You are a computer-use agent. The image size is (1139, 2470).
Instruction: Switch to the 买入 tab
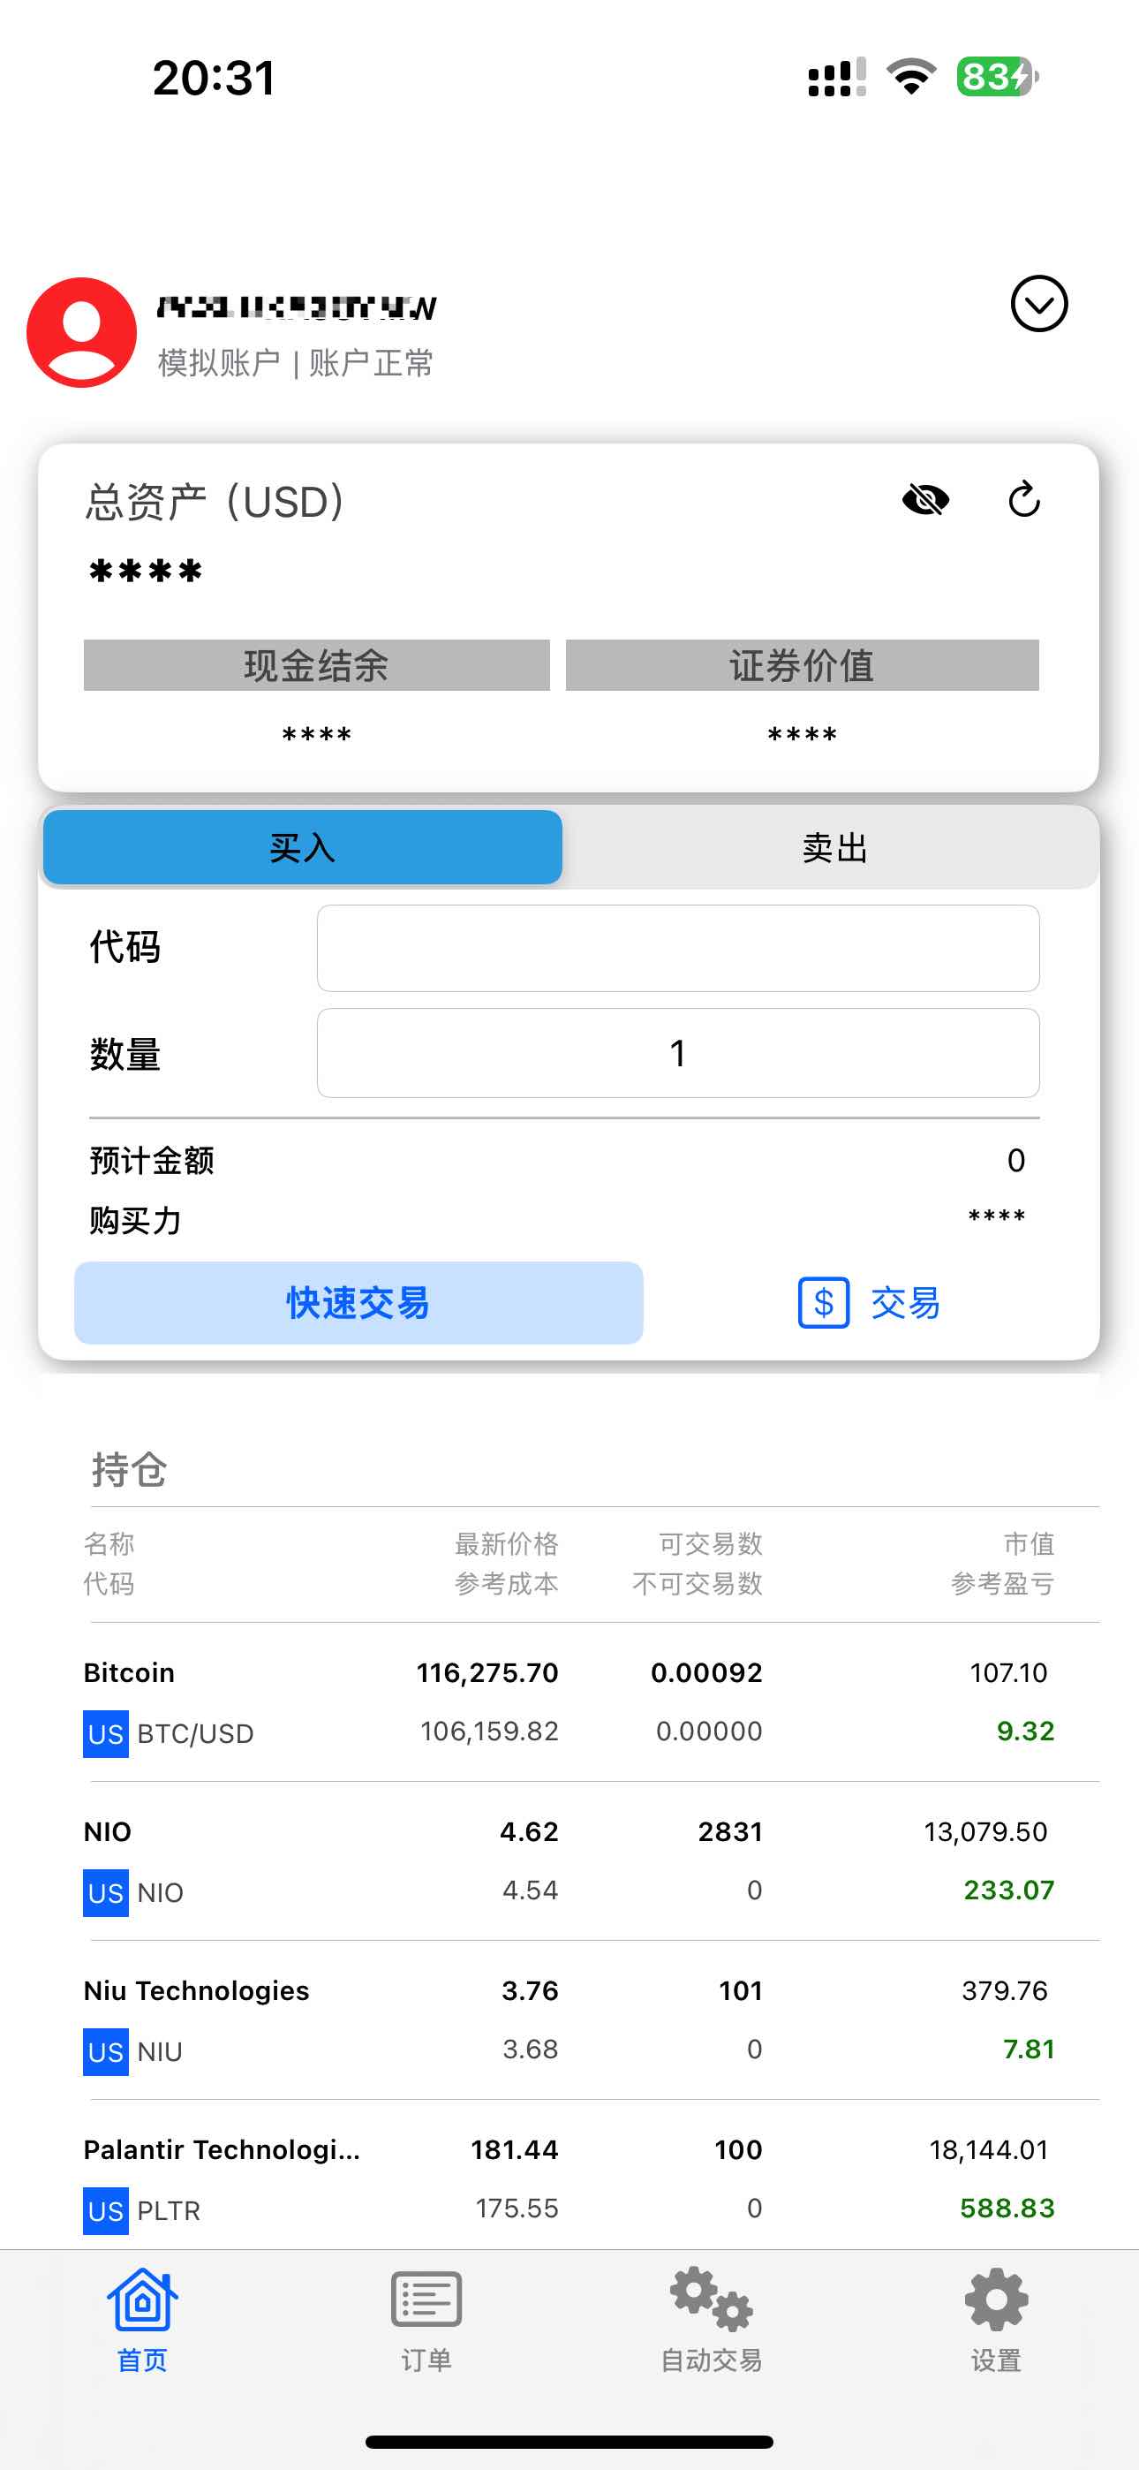click(302, 847)
